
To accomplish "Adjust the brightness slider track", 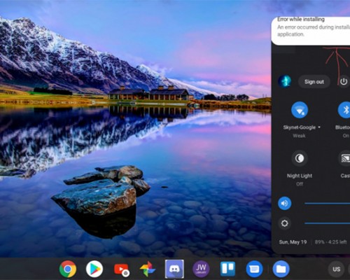I will coord(327,223).
